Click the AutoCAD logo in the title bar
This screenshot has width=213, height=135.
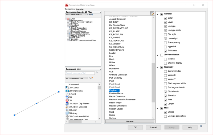67,5
